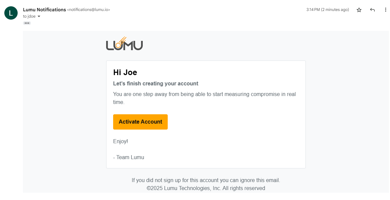Click the "to jdoe" recipient text

29,17
